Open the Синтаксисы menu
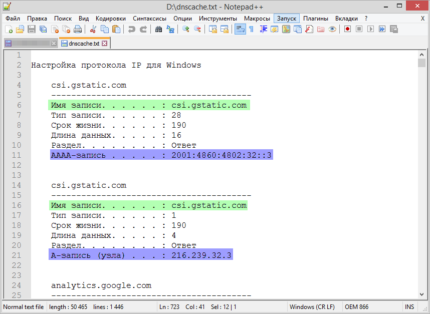430x314 pixels. (149, 19)
